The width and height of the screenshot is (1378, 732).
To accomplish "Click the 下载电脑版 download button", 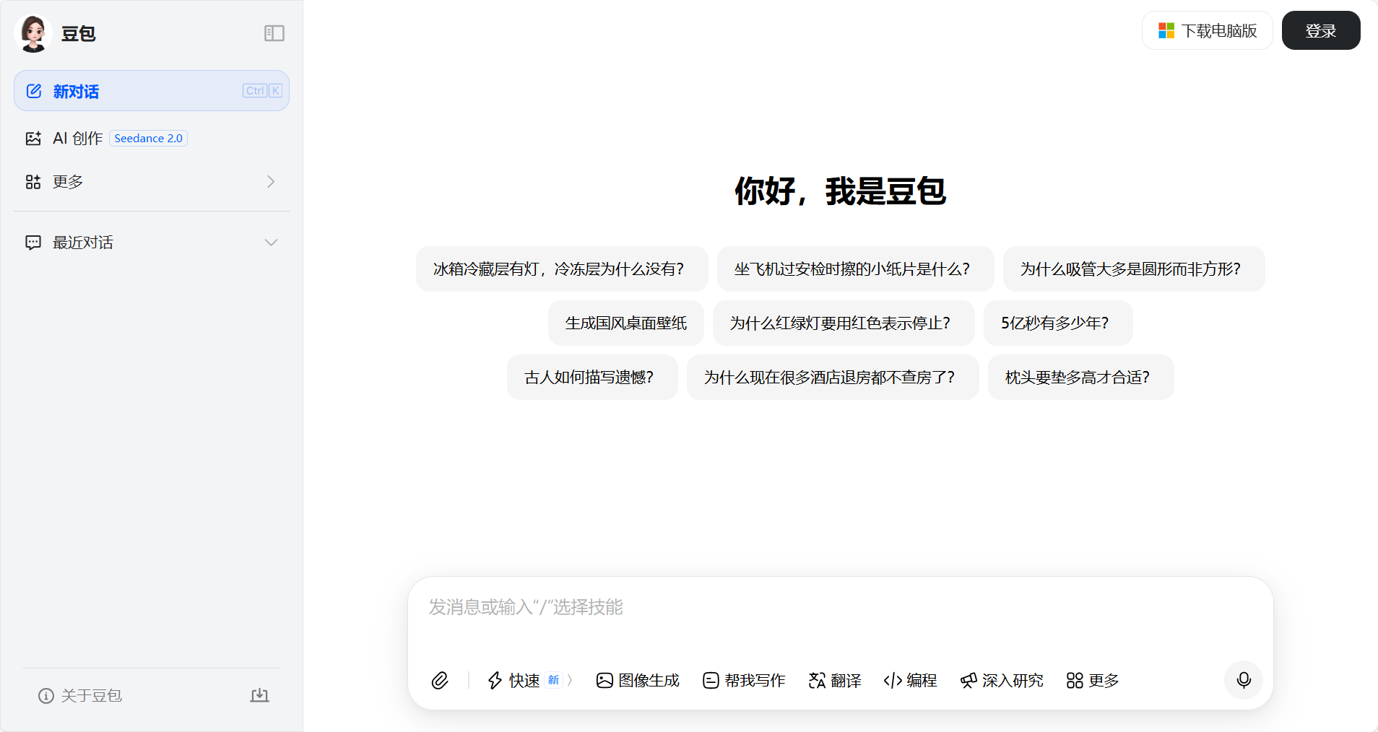I will point(1207,30).
